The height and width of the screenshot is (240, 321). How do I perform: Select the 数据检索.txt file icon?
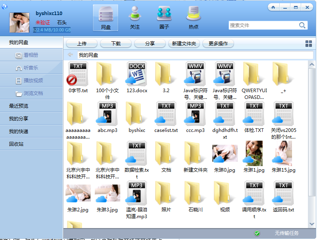pos(136,153)
